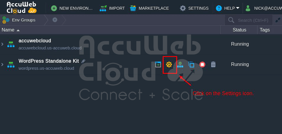282x134 pixels.
Task: Click New Environment button
Action: coord(72,8)
